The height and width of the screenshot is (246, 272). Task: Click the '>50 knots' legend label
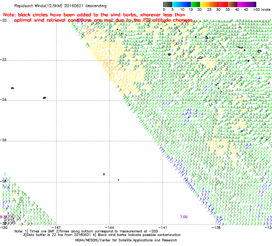pos(262,10)
